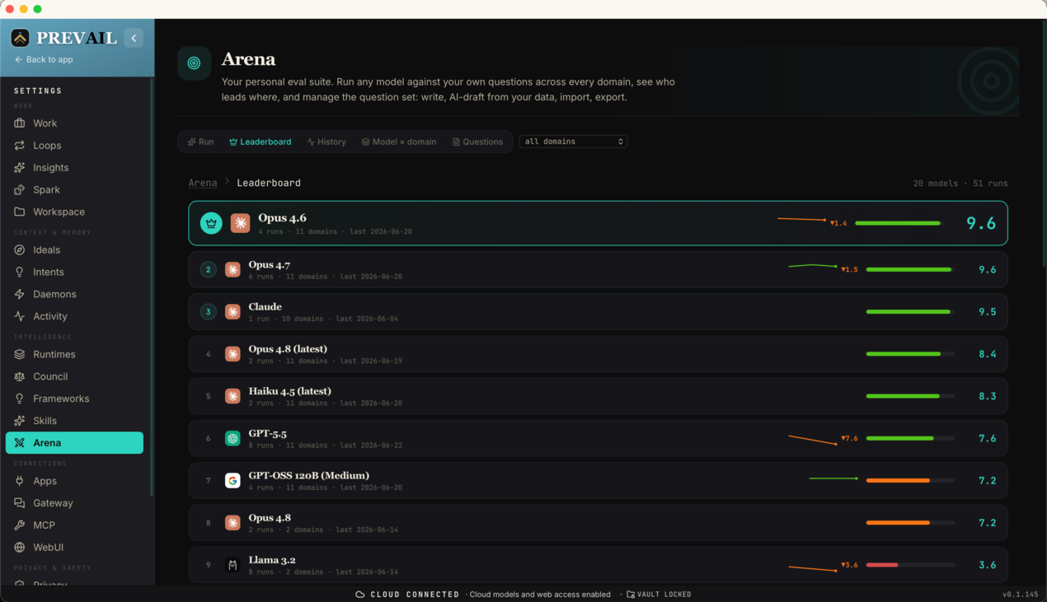Click the '20 models · 51 runs' summary
The image size is (1047, 602).
(x=960, y=184)
